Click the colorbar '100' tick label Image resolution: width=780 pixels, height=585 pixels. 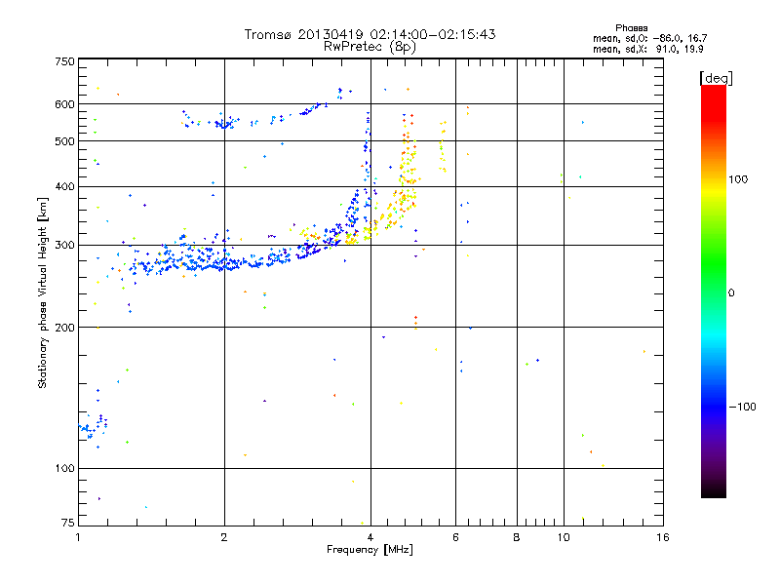pyautogui.click(x=738, y=179)
